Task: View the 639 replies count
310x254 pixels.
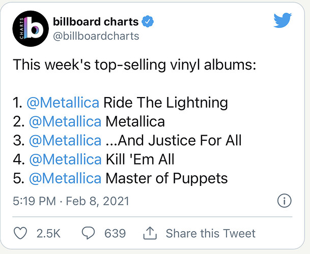Action: [x=115, y=233]
